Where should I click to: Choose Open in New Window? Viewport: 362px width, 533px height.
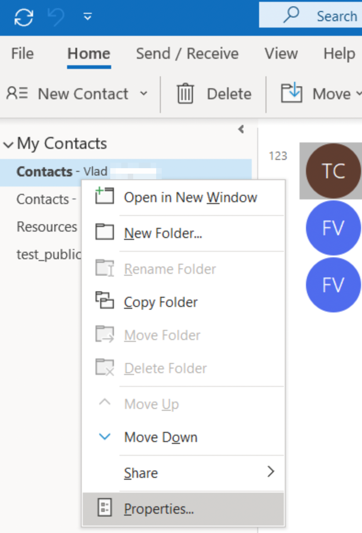(190, 198)
